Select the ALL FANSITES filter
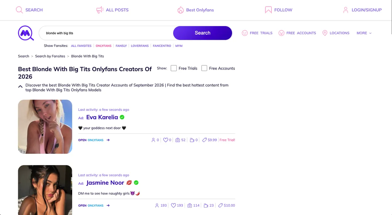The height and width of the screenshot is (215, 392). point(81,46)
